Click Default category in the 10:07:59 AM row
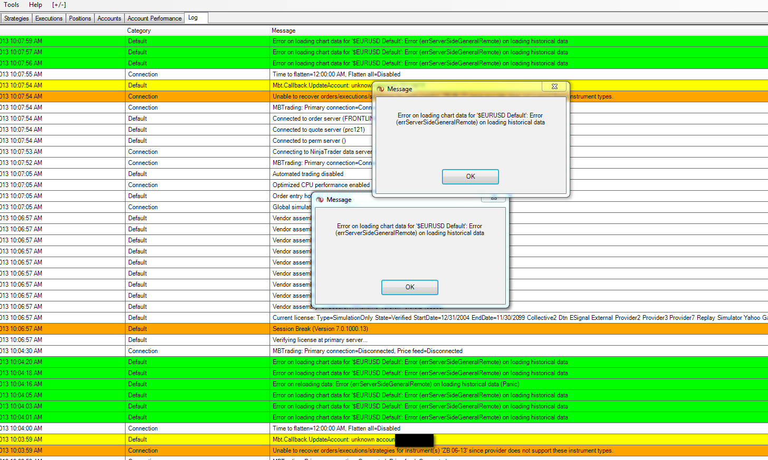Viewport: 768px width, 460px height. coord(137,41)
